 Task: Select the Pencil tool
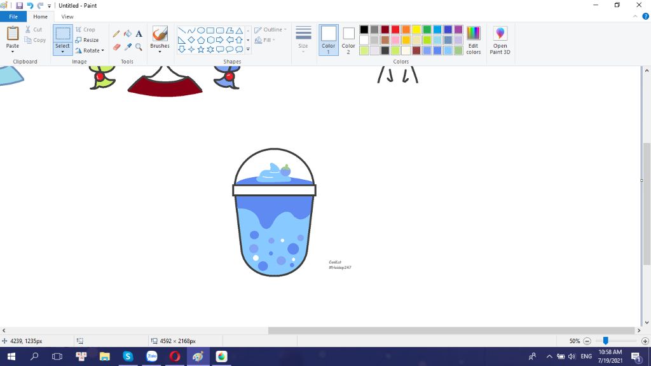[116, 34]
